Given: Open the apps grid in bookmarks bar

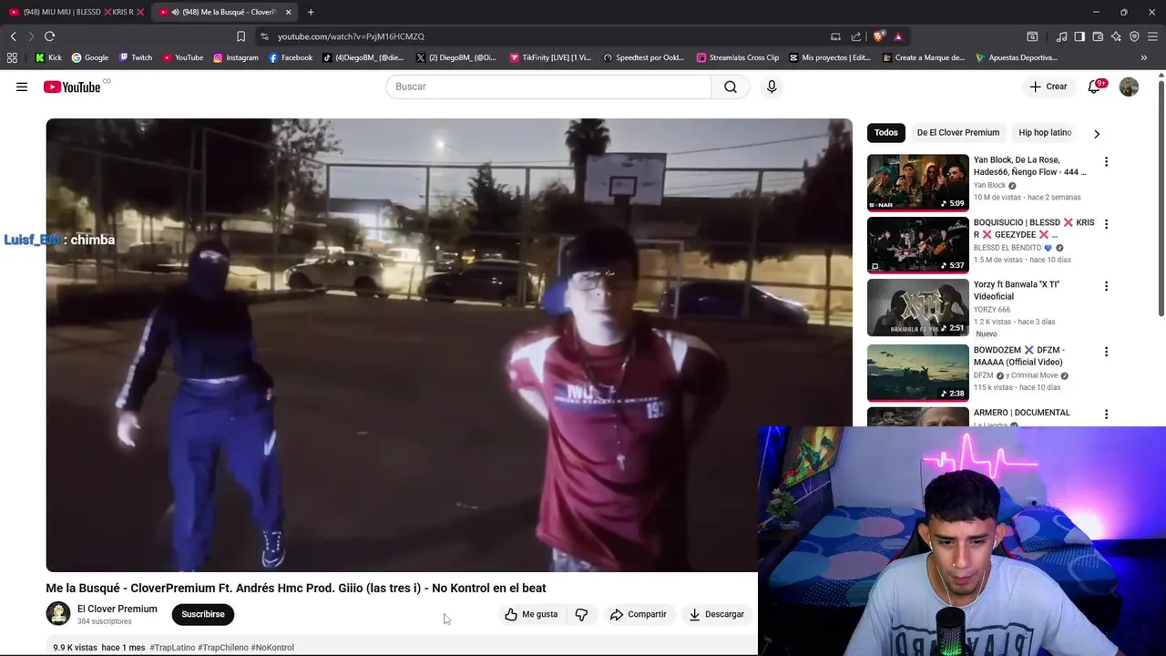Looking at the screenshot, I should pyautogui.click(x=12, y=57).
